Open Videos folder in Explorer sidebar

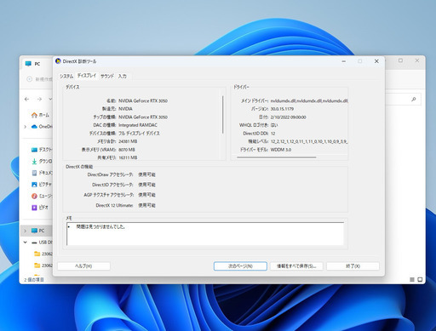tap(40, 208)
